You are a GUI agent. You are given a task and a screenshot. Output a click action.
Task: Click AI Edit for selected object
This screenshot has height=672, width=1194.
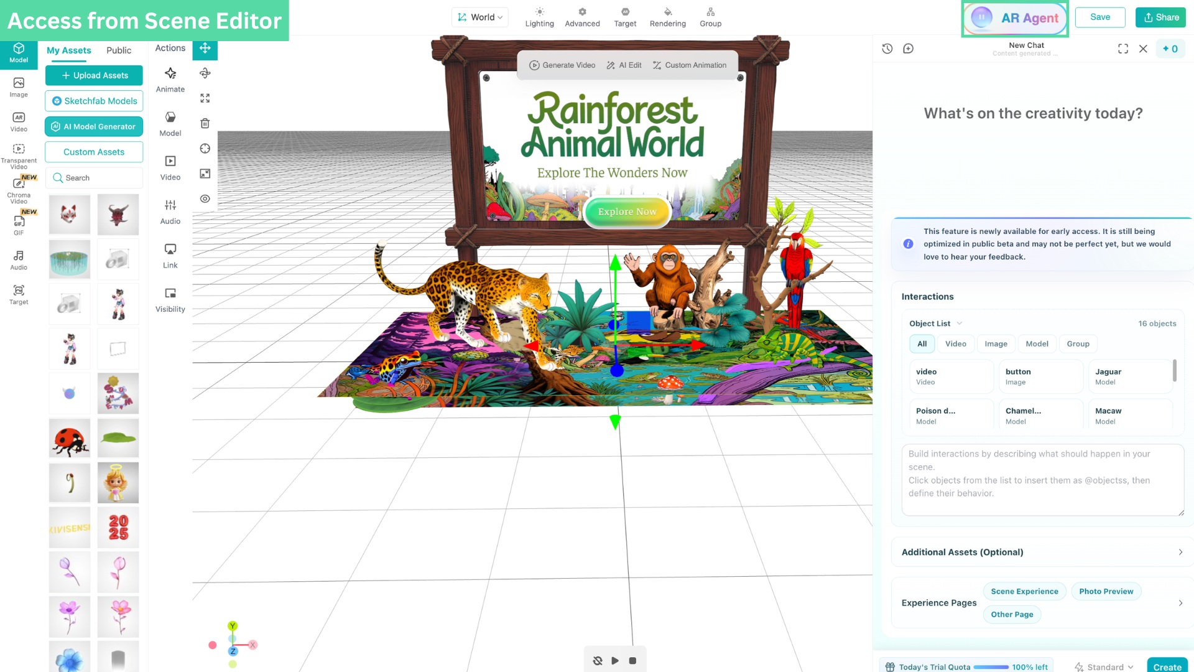click(624, 65)
